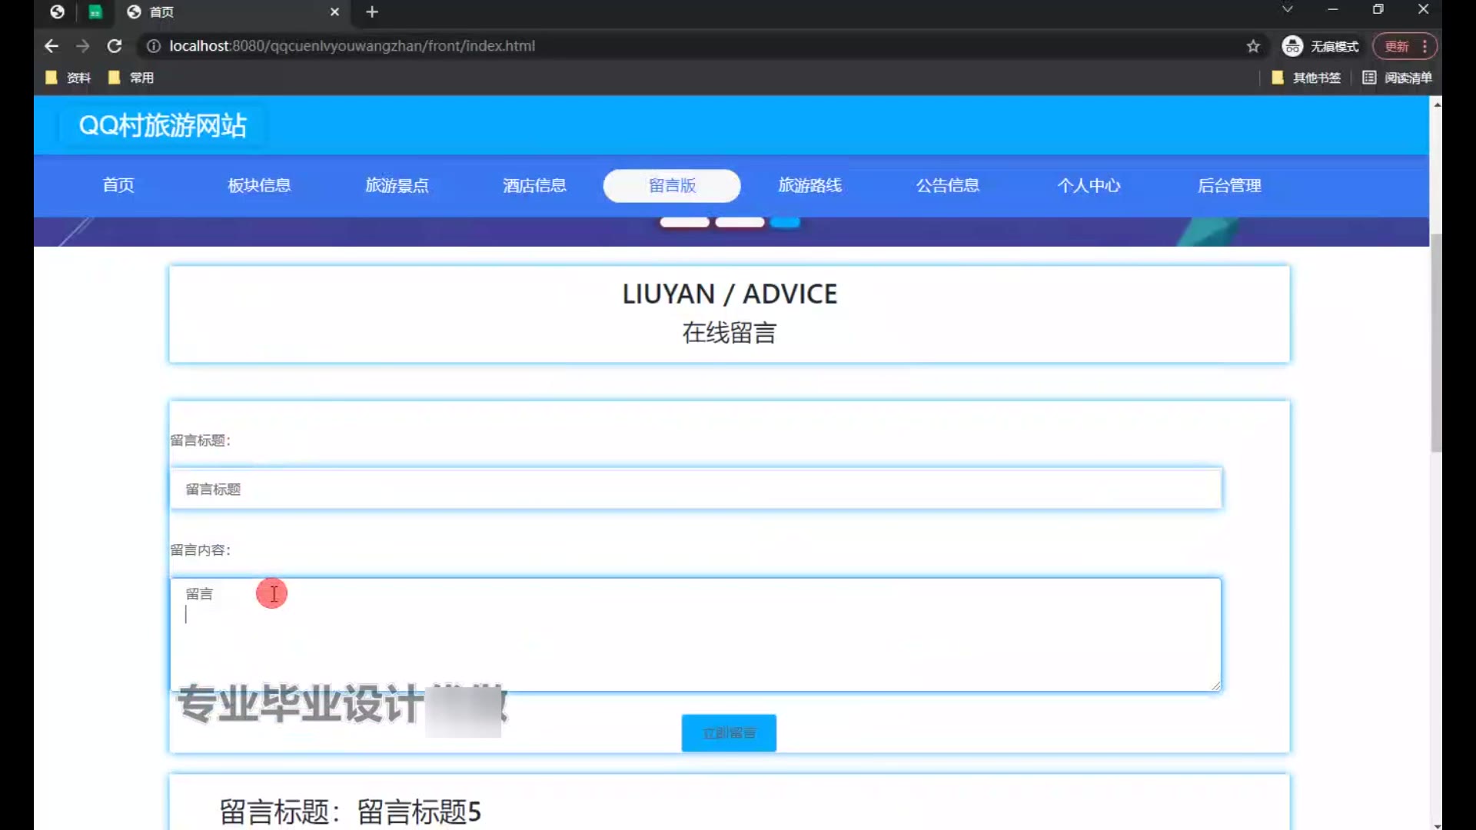Viewport: 1476px width, 830px height.
Task: Open a new tab with plus icon
Action: (x=372, y=12)
